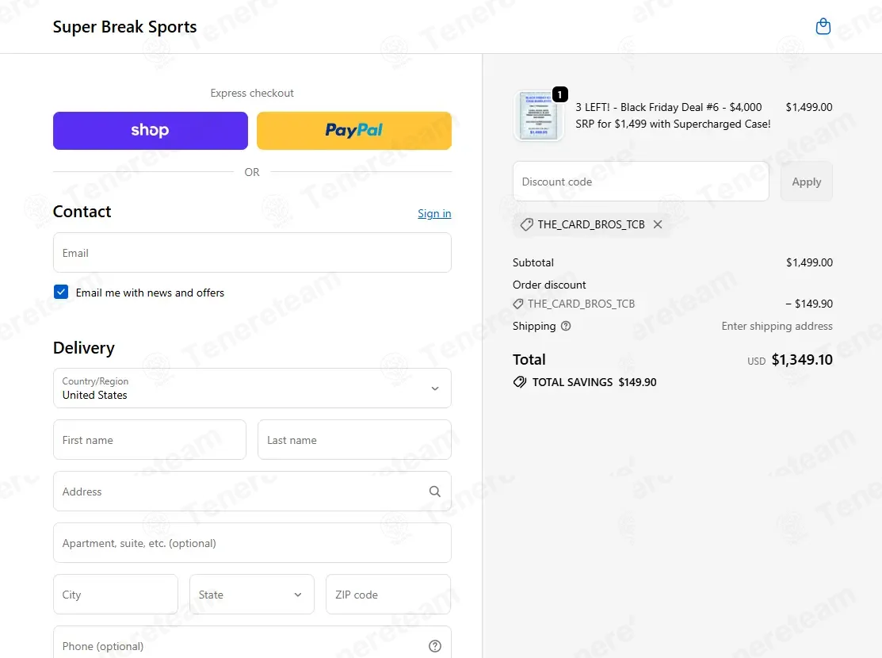Click the phone field help question icon
The width and height of the screenshot is (882, 658).
pos(435,646)
